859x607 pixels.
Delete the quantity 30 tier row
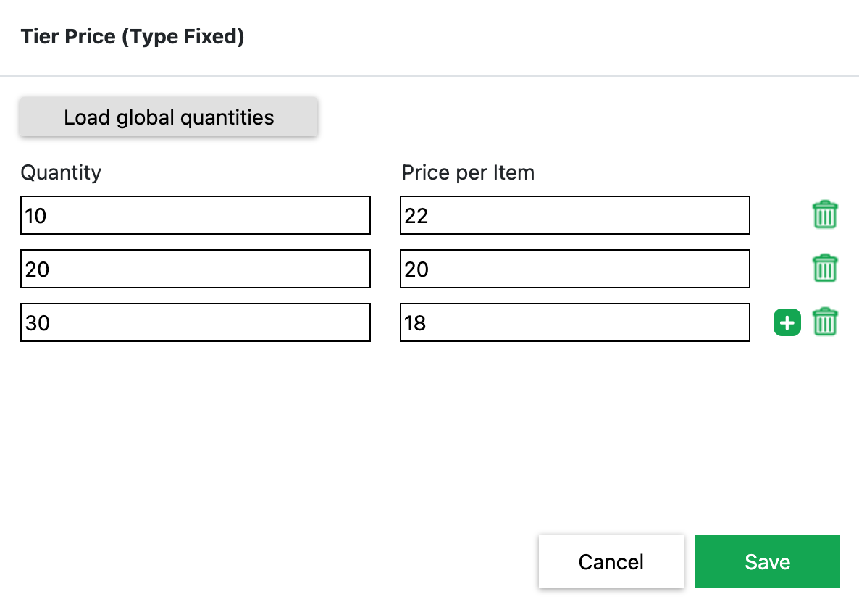824,322
